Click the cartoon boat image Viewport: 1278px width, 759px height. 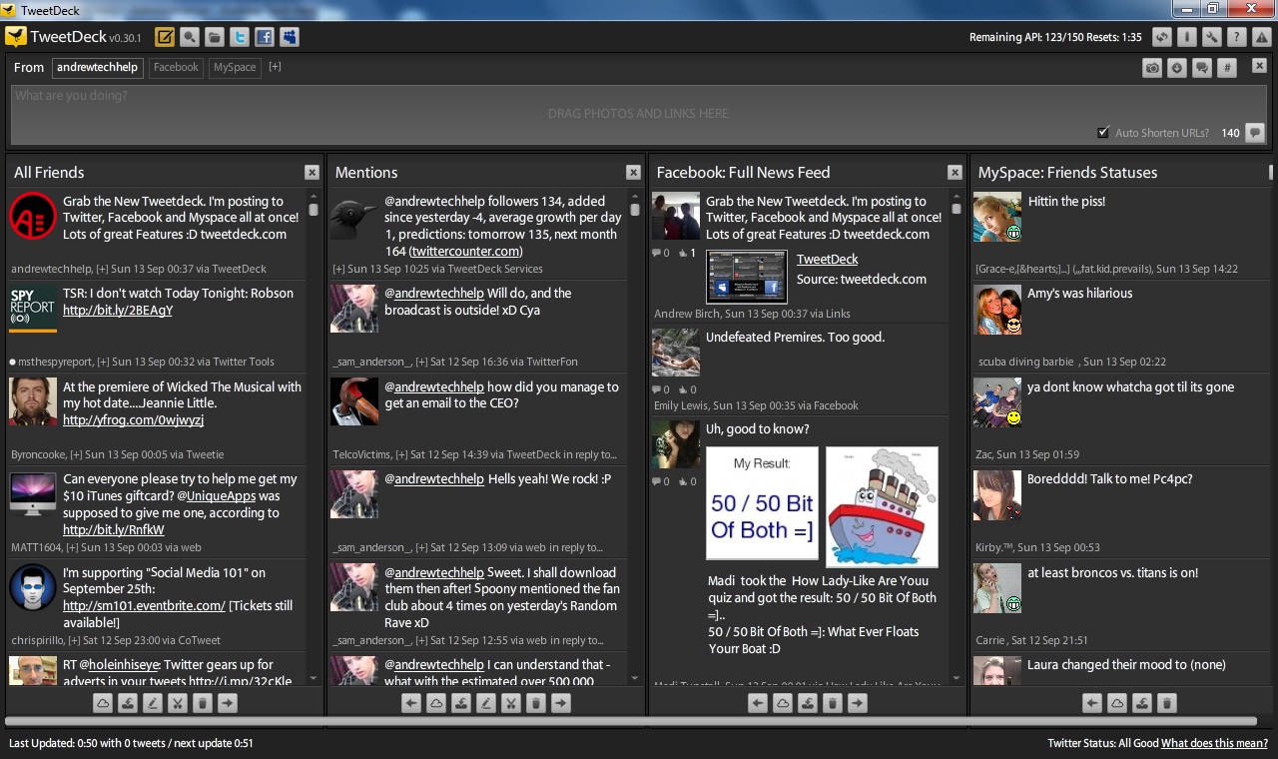pyautogui.click(x=882, y=506)
